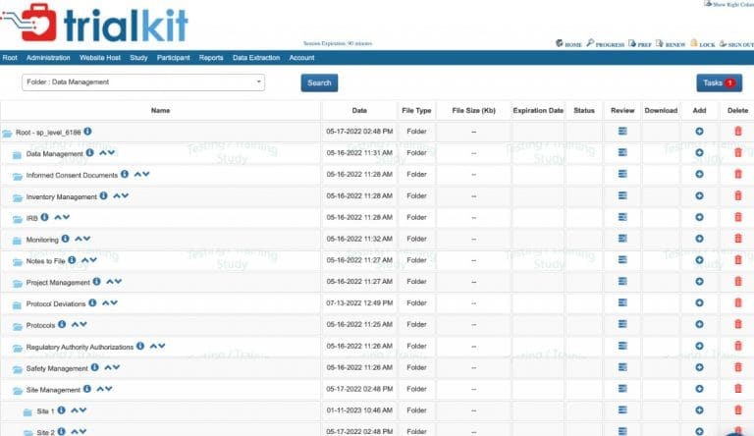The width and height of the screenshot is (754, 436).
Task: Select the Site Management folder name
Action: tap(53, 390)
